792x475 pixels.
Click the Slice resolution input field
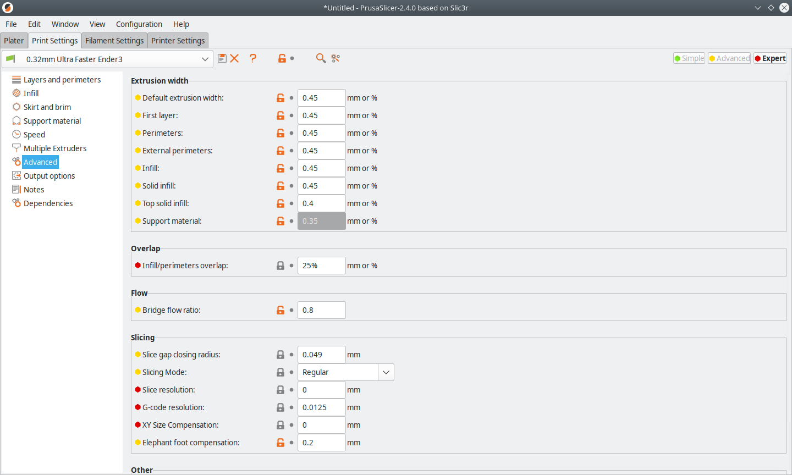click(322, 390)
